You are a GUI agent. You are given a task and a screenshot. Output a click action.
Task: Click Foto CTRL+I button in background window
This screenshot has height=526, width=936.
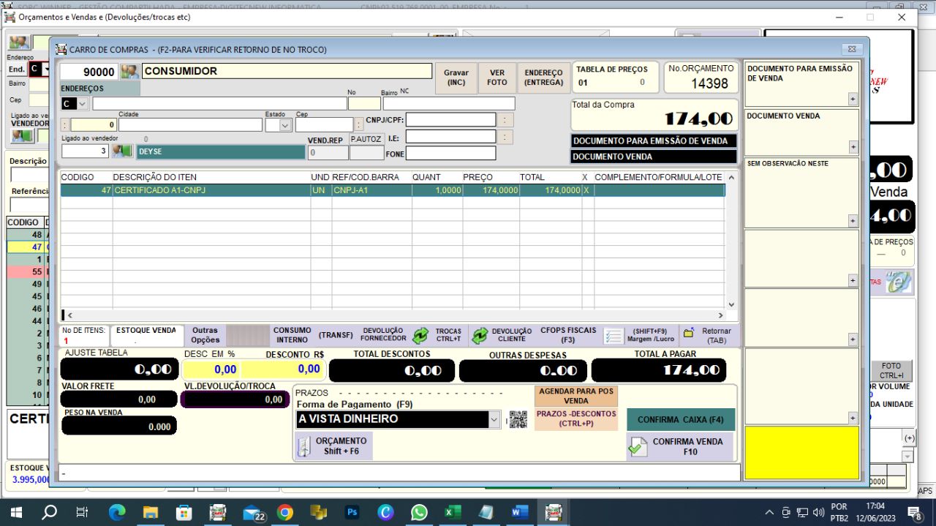pos(891,370)
